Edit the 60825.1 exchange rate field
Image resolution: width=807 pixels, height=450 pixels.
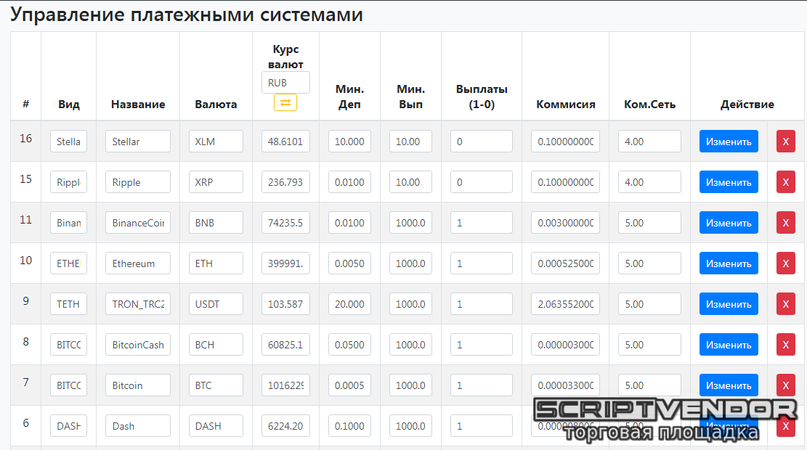[x=285, y=345]
